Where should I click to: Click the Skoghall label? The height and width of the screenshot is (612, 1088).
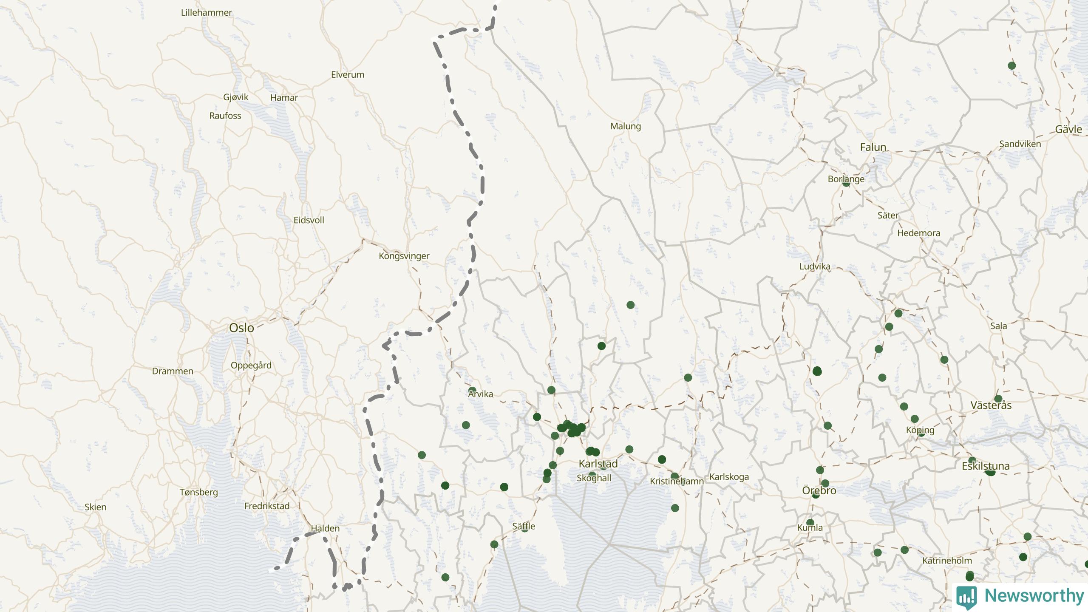click(x=594, y=479)
